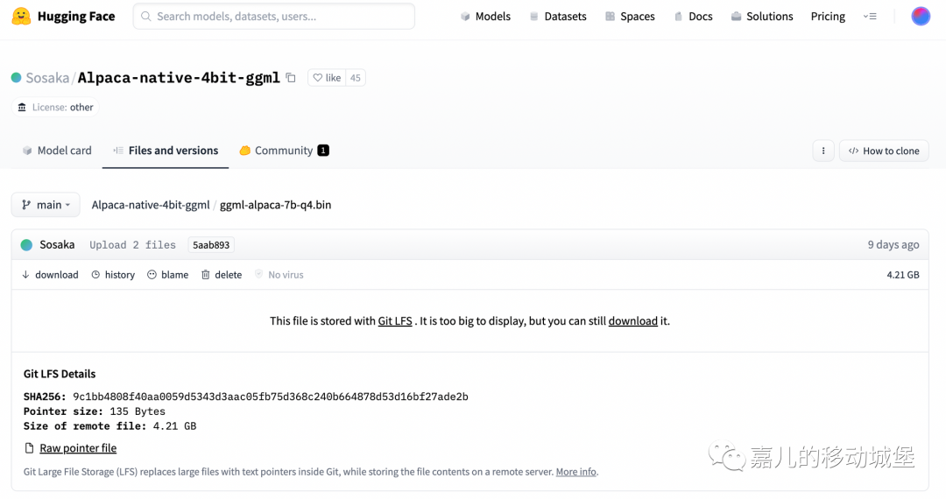946x499 pixels.
Task: Open blame view for file
Action: coord(167,275)
